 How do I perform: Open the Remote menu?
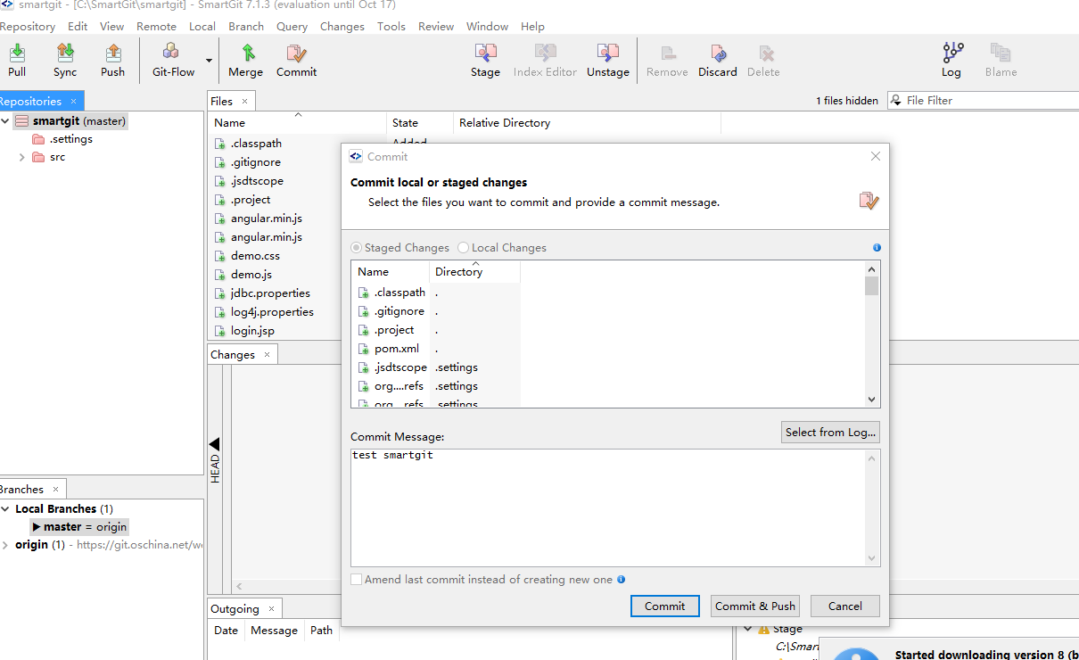pos(156,26)
